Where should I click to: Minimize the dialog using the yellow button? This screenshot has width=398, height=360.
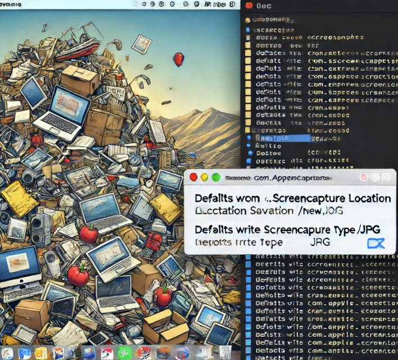[204, 177]
